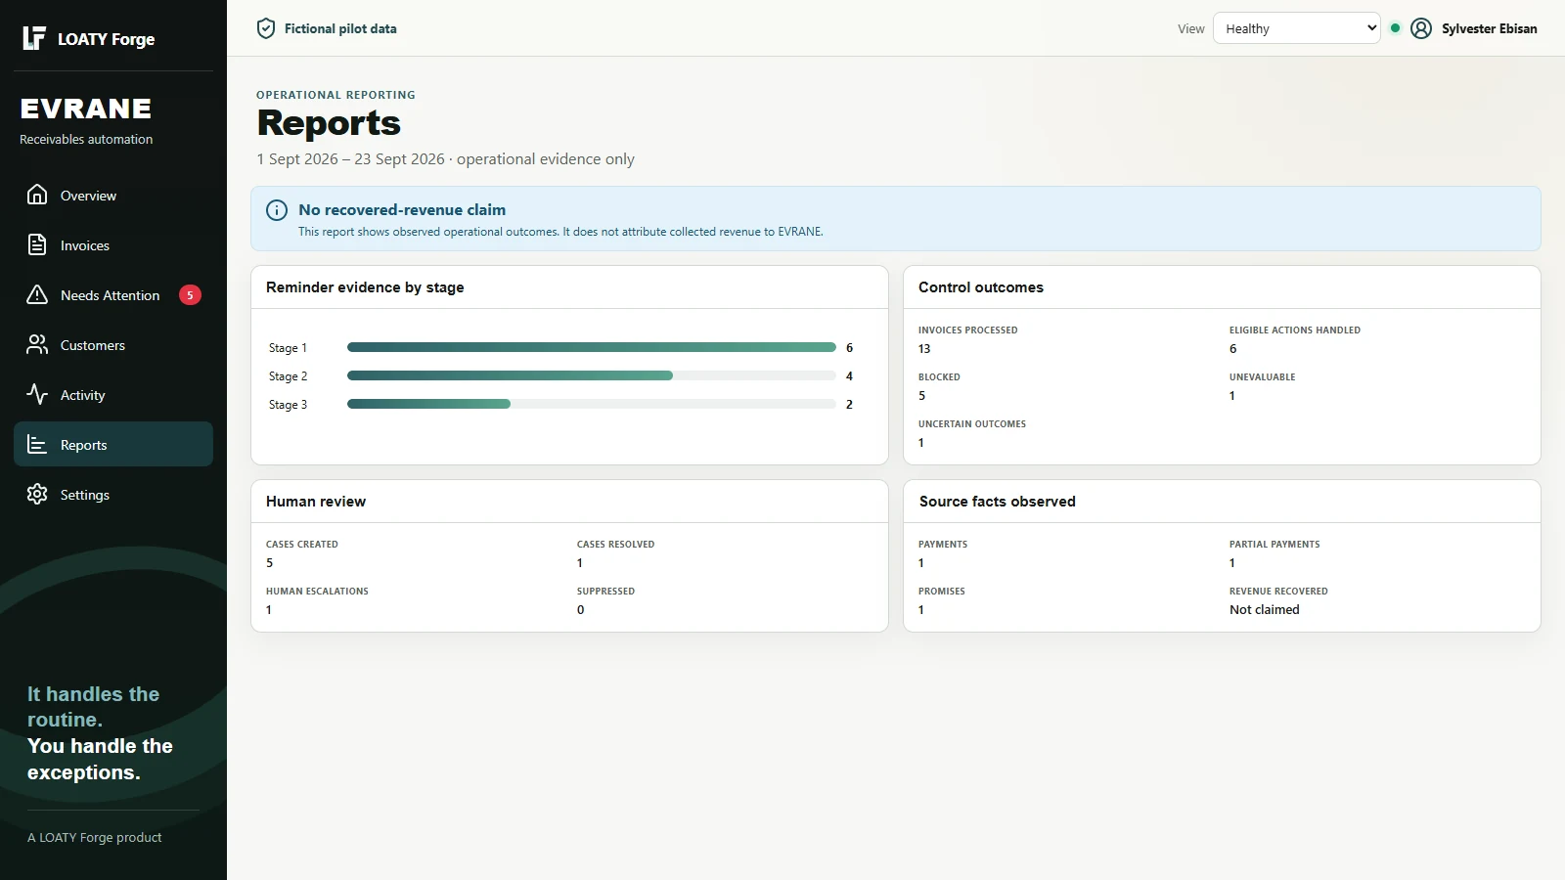The height and width of the screenshot is (880, 1565).
Task: Click the Suppressed label
Action: point(605,591)
